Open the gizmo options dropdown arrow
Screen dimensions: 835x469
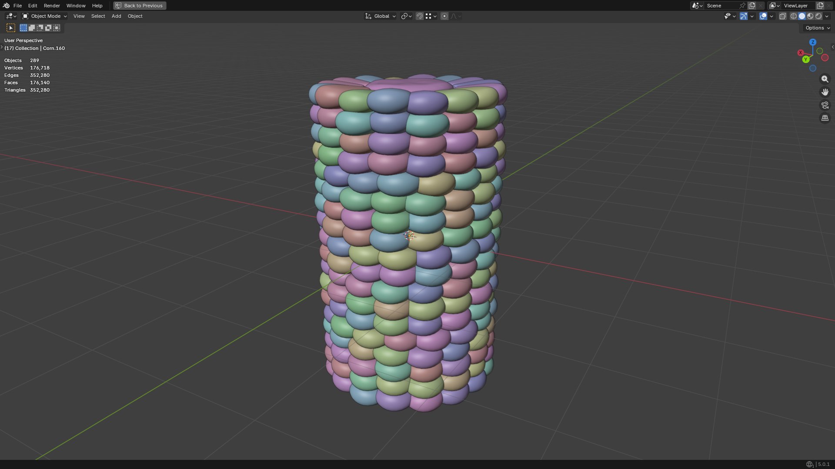tap(752, 16)
